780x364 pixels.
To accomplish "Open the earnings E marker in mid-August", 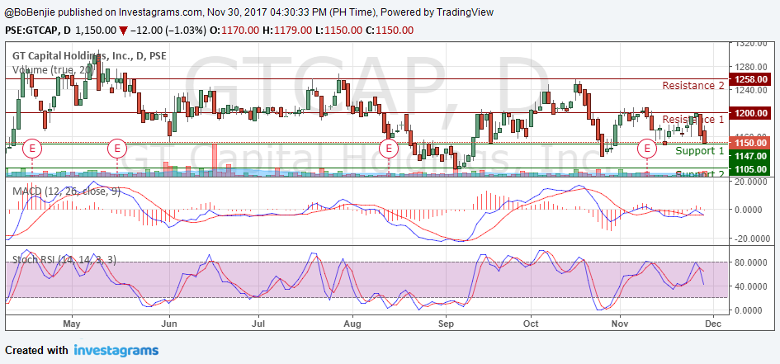I will 389,148.
